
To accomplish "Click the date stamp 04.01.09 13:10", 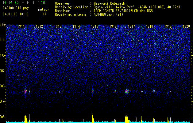I will 16,14.
